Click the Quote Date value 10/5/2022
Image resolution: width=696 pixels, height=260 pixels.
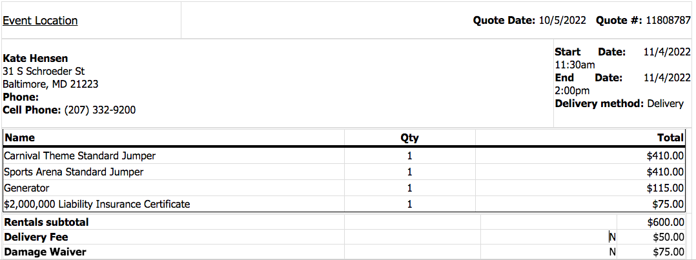click(x=562, y=21)
